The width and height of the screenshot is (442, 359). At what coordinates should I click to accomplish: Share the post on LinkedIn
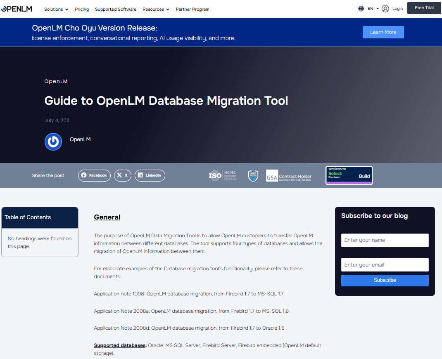[x=150, y=175]
